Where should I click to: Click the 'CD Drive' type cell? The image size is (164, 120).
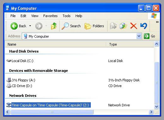115,86
